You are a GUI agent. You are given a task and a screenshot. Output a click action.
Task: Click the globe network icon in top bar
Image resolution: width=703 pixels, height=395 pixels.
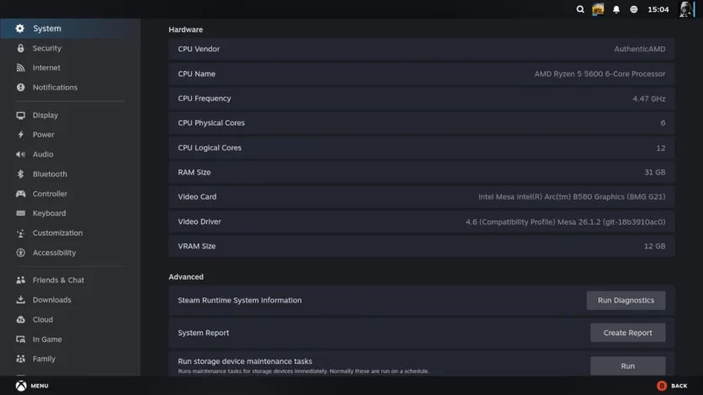click(633, 9)
